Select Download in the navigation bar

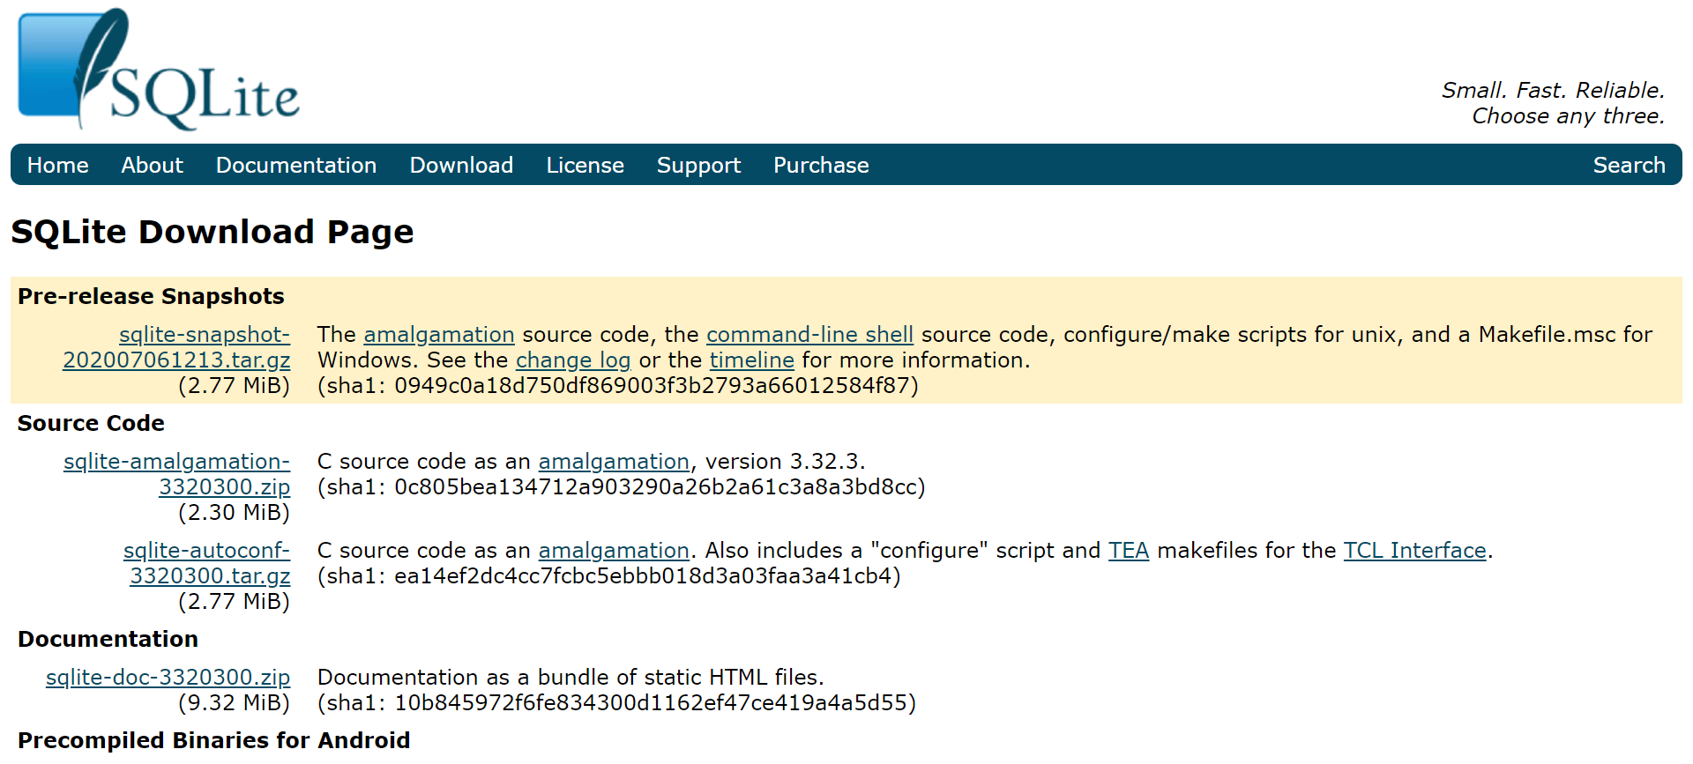click(x=461, y=165)
